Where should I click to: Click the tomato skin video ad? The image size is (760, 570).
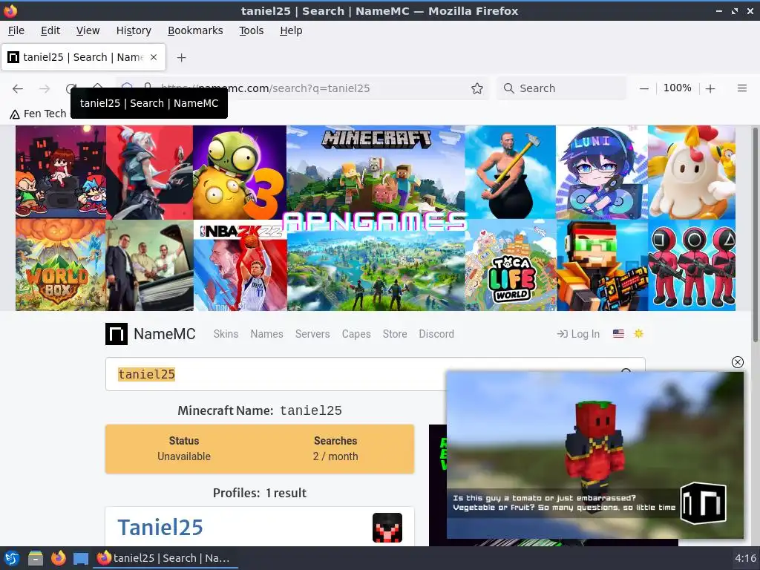594,455
